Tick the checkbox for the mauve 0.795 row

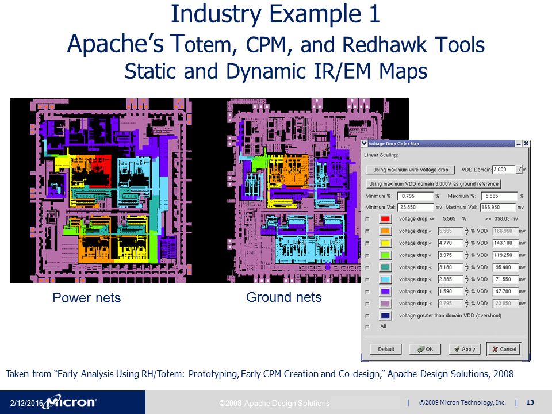point(367,304)
